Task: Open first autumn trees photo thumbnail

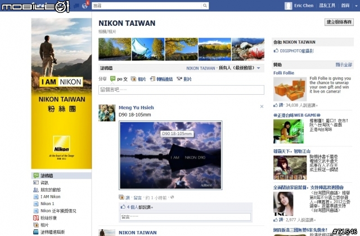Action: pyautogui.click(x=115, y=49)
